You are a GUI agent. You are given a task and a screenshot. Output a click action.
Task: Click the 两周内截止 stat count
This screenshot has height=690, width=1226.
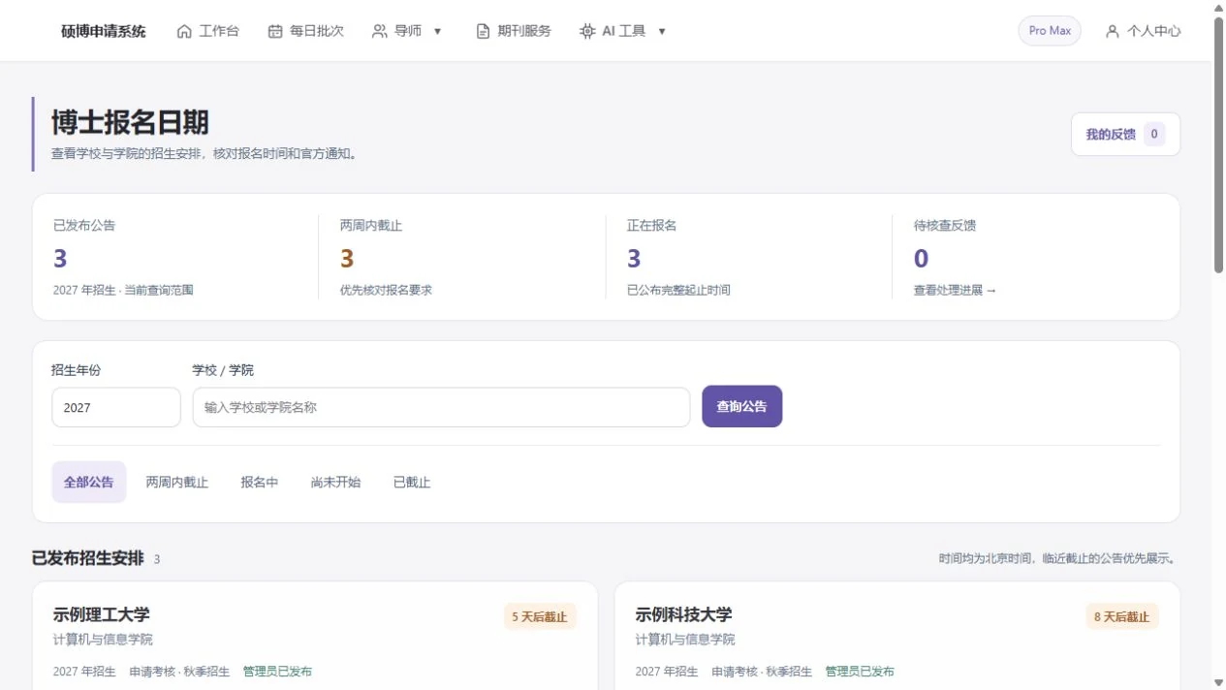pyautogui.click(x=347, y=259)
